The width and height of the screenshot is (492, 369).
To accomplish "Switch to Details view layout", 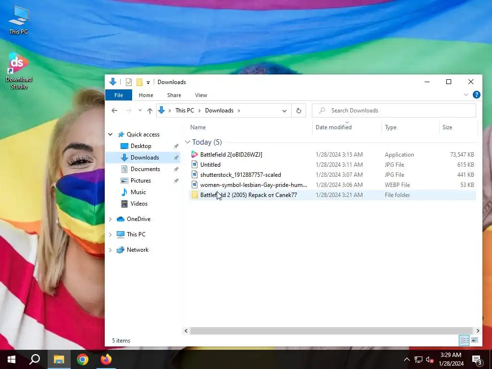I will (x=465, y=340).
